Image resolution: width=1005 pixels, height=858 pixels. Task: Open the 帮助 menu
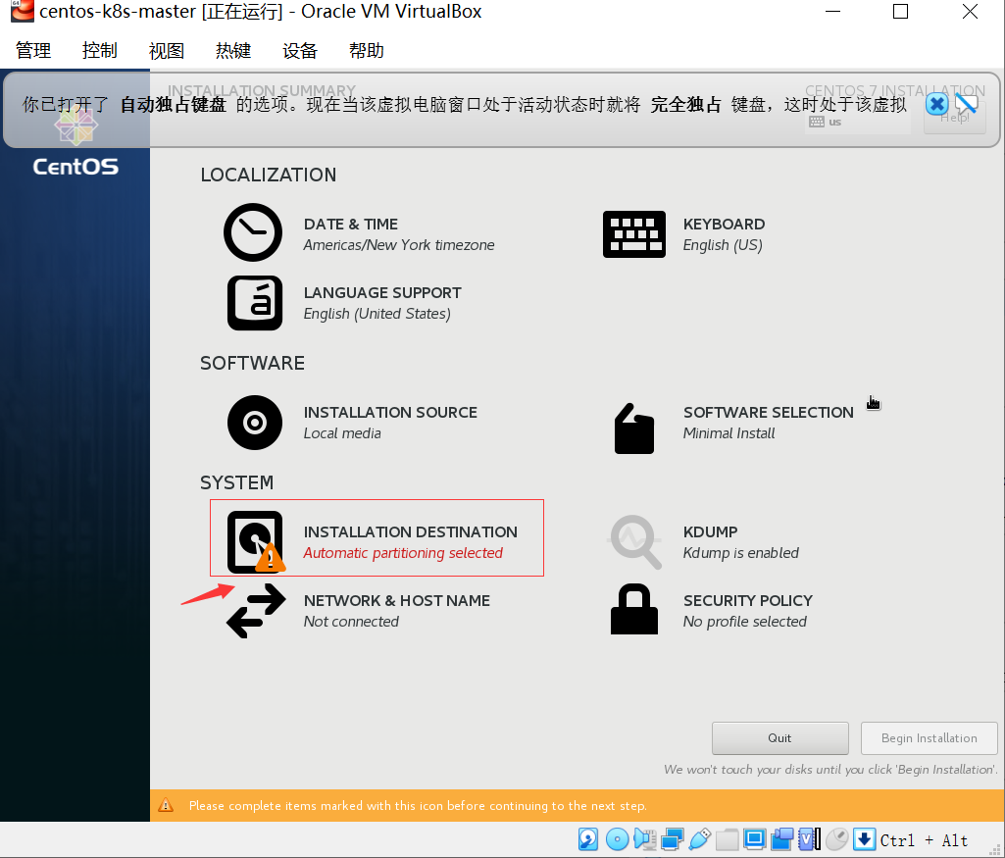367,50
